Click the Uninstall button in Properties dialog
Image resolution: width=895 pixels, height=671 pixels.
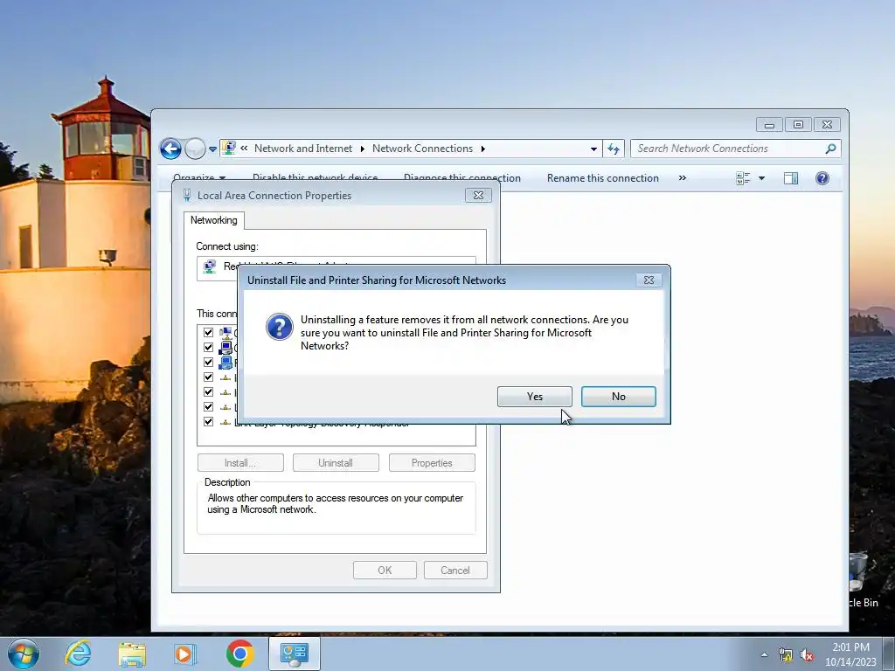tap(336, 463)
